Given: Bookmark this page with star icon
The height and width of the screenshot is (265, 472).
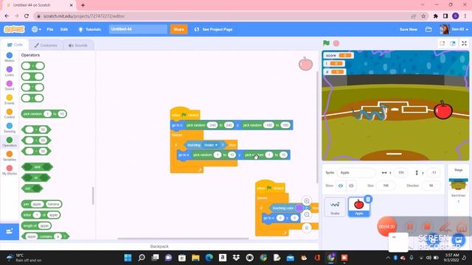Looking at the screenshot, I should click(423, 16).
